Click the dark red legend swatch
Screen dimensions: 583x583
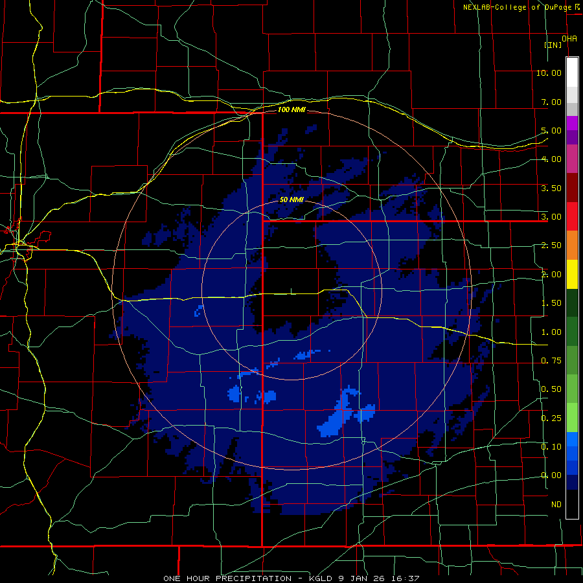tap(572, 188)
